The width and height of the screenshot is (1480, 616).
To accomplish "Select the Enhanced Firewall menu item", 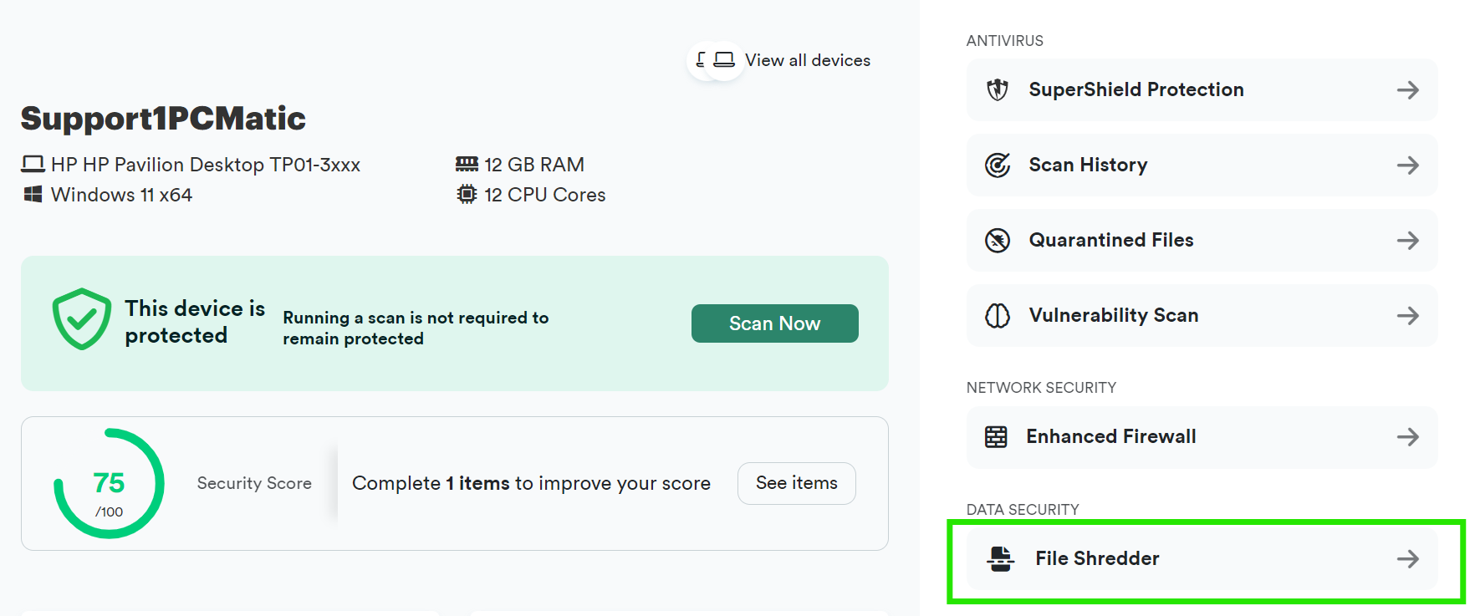I will coord(1202,437).
